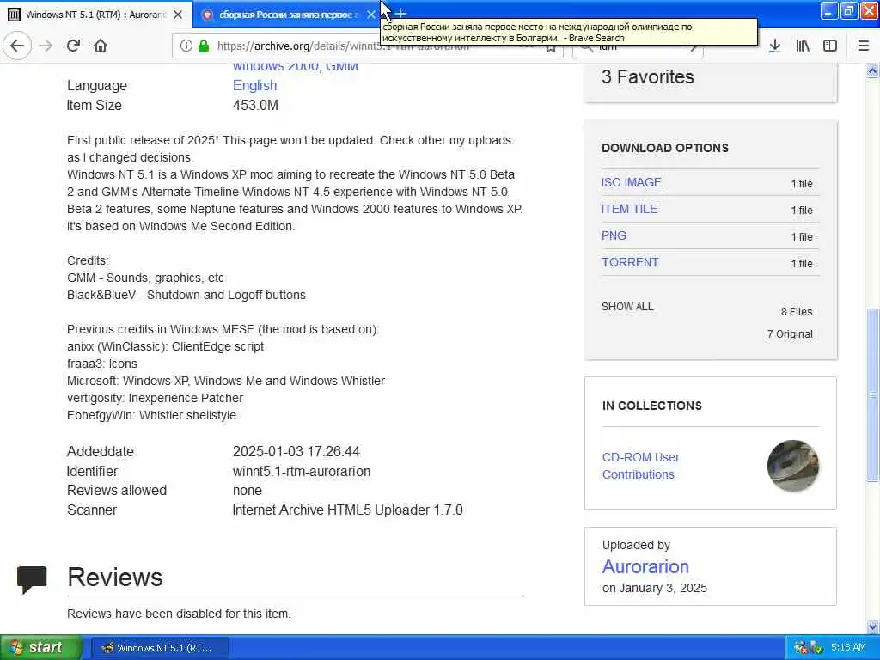Click the 8 Files count text
Viewport: 880px width, 660px height.
[797, 311]
